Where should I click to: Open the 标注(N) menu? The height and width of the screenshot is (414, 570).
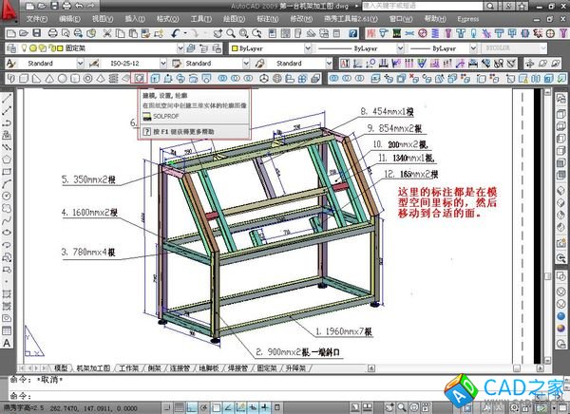coord(256,18)
